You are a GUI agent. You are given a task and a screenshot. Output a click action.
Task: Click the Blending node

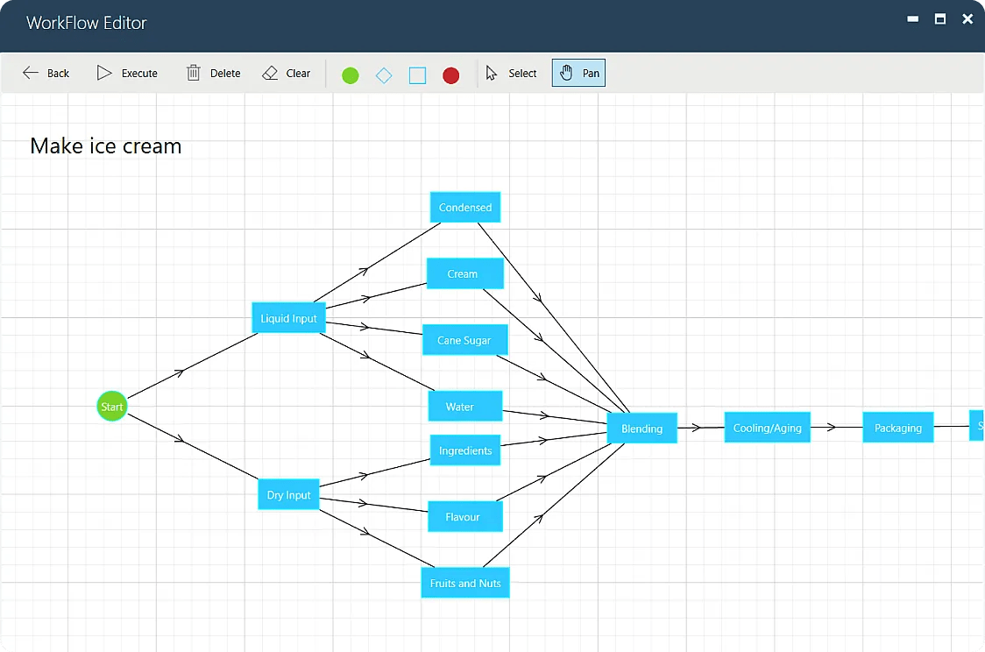(641, 429)
